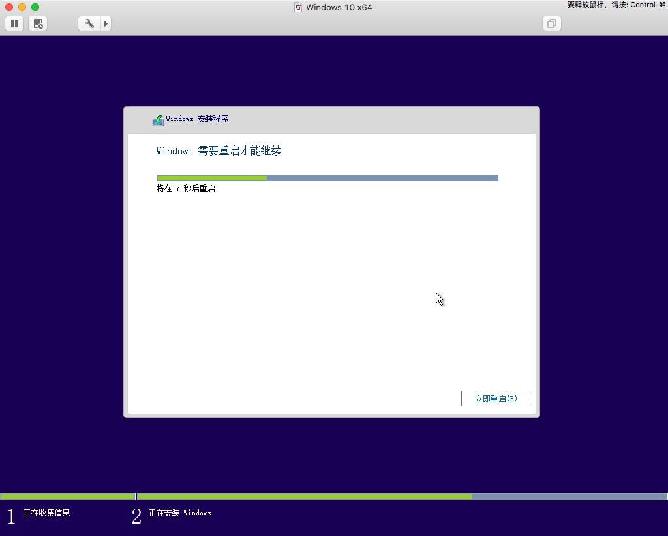Click the 'Windows 安装程序' dialog title
This screenshot has height=536, width=668.
click(x=197, y=119)
